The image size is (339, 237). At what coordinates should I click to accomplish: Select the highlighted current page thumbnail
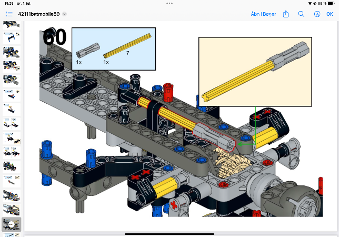12,224
